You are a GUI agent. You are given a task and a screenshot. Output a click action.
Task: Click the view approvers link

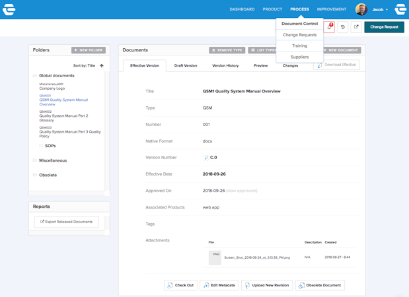point(242,191)
